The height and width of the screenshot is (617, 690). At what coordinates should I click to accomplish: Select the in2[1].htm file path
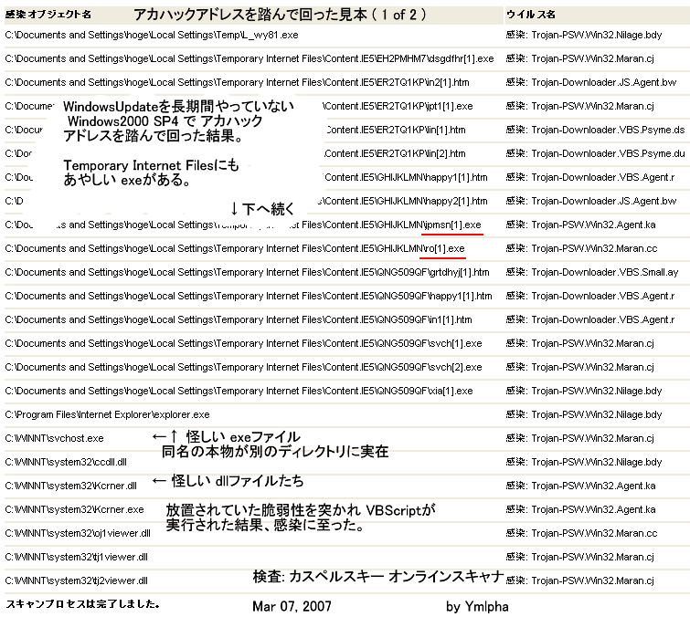tap(238, 83)
